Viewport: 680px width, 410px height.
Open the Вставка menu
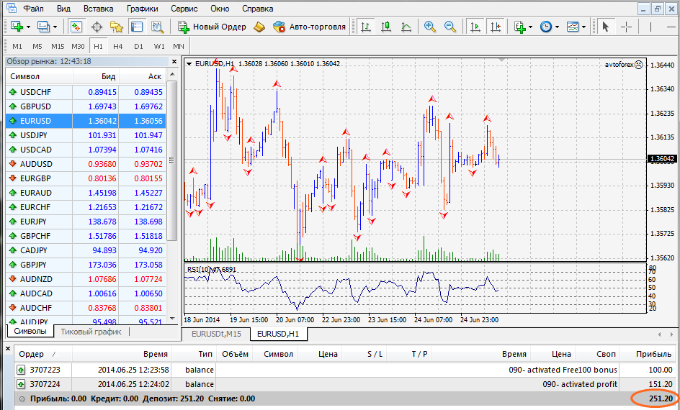tap(99, 9)
